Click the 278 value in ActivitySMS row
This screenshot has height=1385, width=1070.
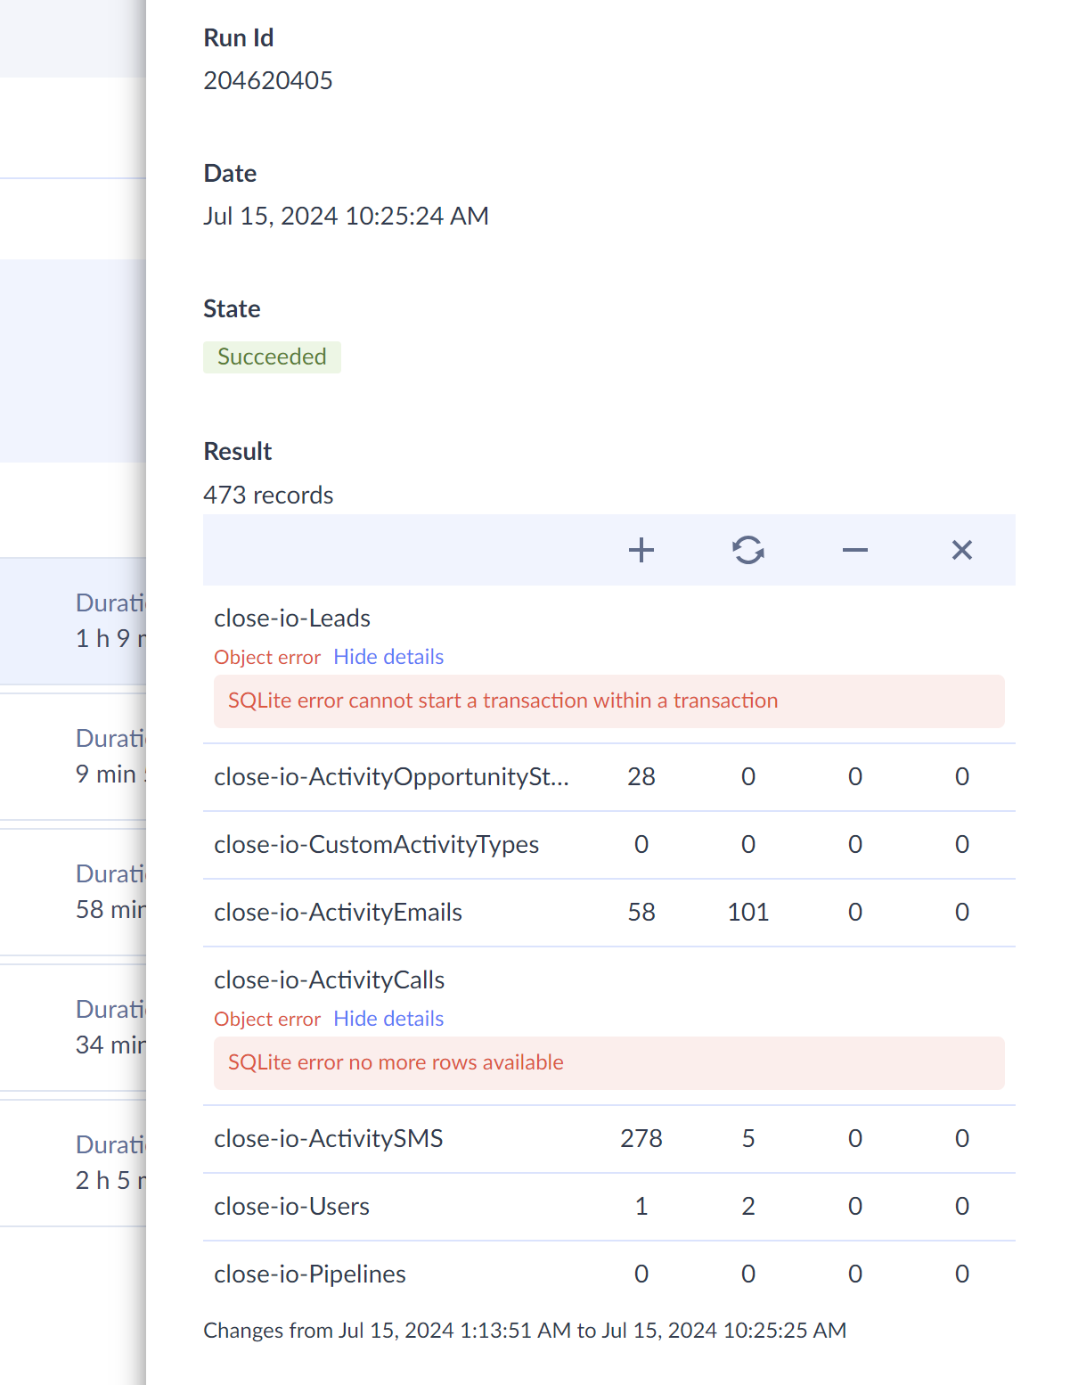point(641,1138)
